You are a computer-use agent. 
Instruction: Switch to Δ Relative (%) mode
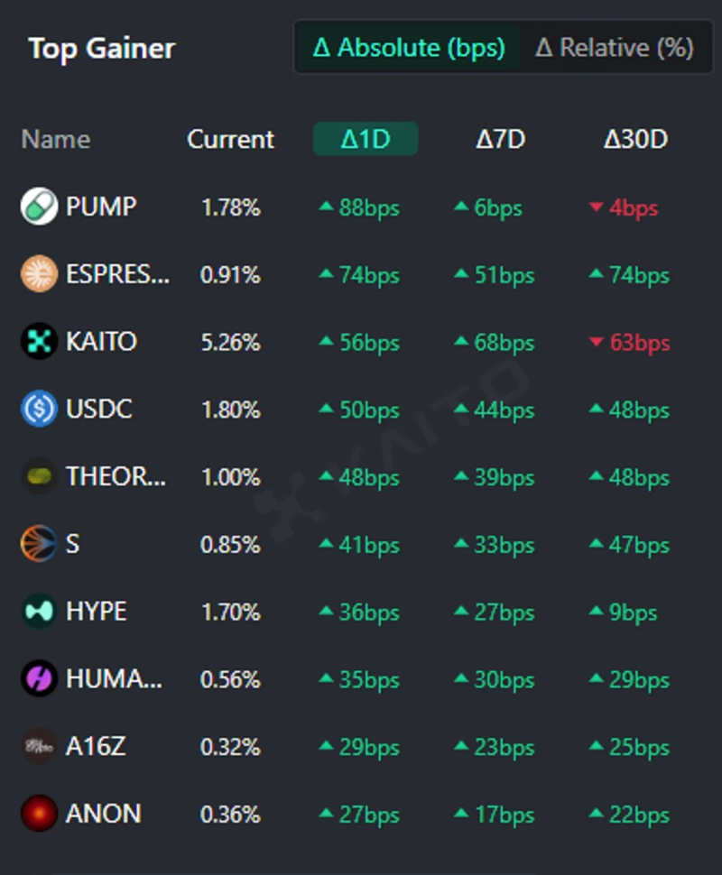(614, 48)
